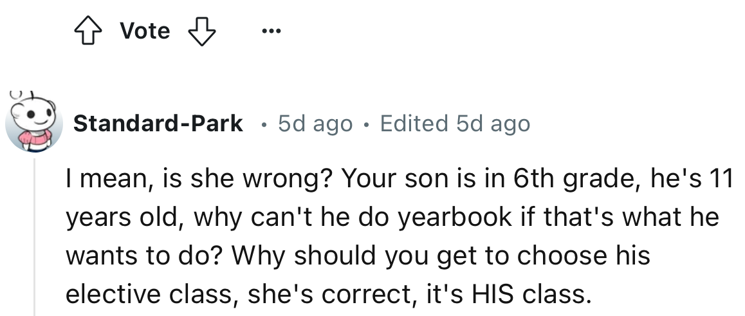The height and width of the screenshot is (316, 745).
Task: Click the "Edited 5d ago" label
Action: point(455,123)
